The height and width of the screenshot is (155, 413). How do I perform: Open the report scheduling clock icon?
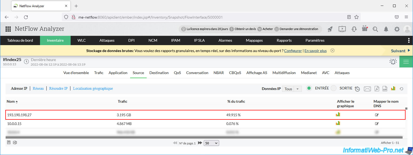coord(357,89)
